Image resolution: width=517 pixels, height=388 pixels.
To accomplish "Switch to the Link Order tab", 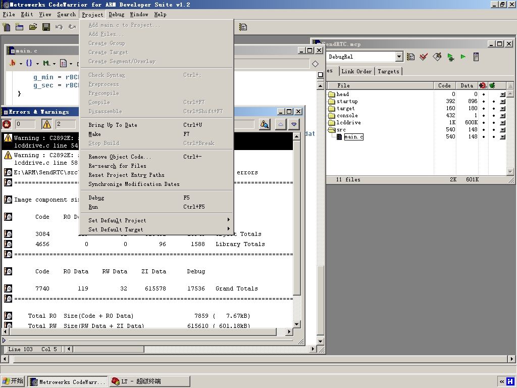I will [356, 71].
